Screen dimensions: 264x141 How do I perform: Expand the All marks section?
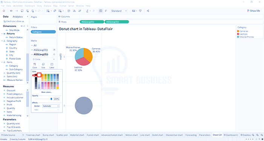[32, 45]
